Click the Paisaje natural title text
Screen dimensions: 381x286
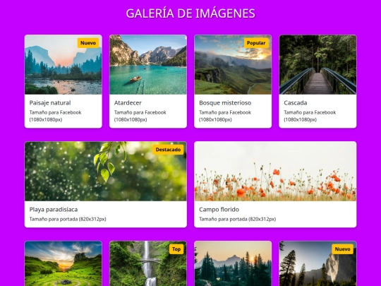50,103
